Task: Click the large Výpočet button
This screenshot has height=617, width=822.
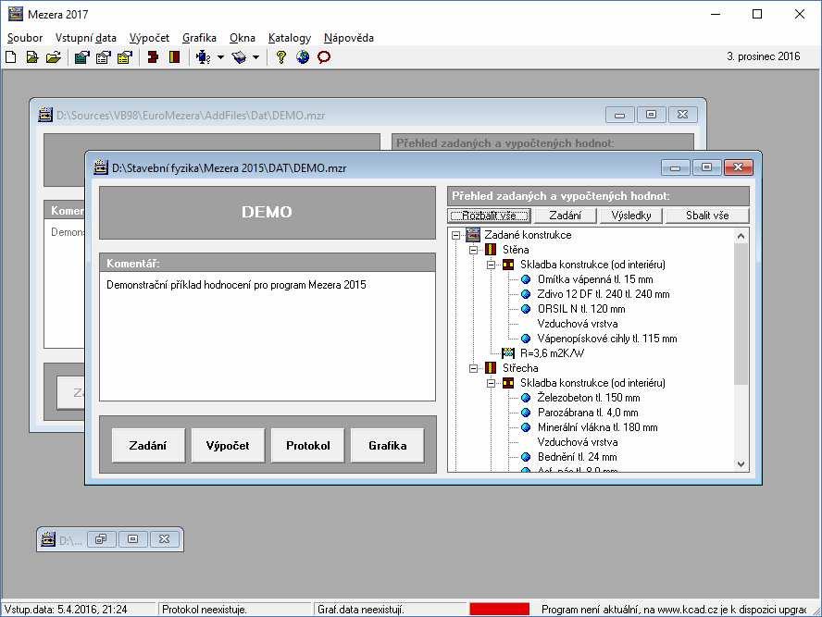Action: [228, 445]
